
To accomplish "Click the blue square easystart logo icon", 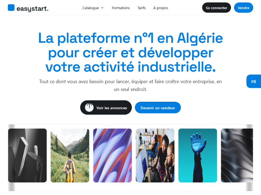I will (11, 7).
